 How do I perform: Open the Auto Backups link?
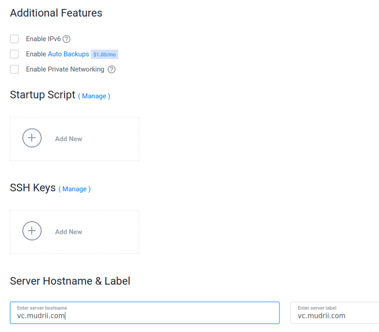pos(68,54)
